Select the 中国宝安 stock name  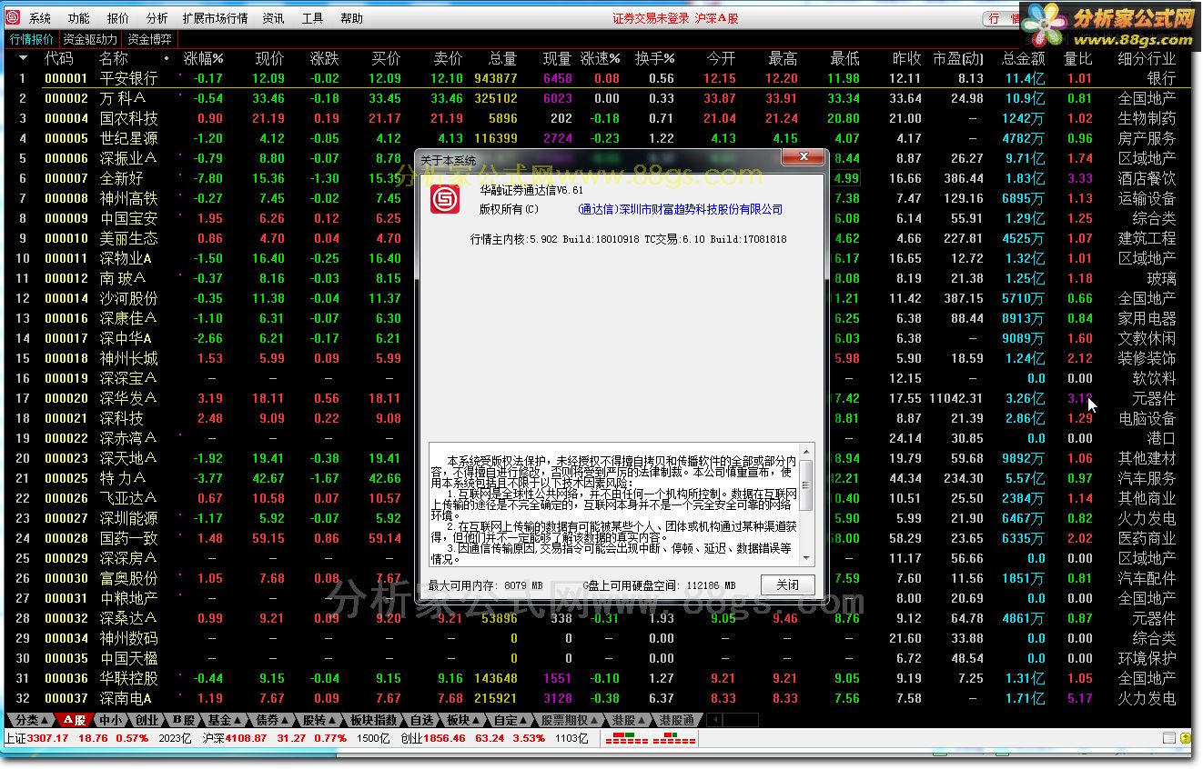click(128, 219)
